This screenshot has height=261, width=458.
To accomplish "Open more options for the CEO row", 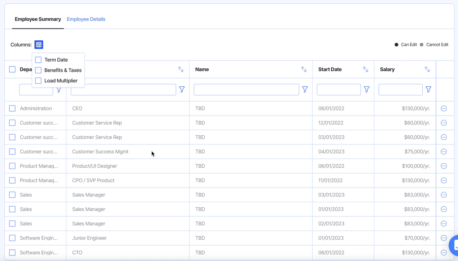I will click(x=444, y=108).
